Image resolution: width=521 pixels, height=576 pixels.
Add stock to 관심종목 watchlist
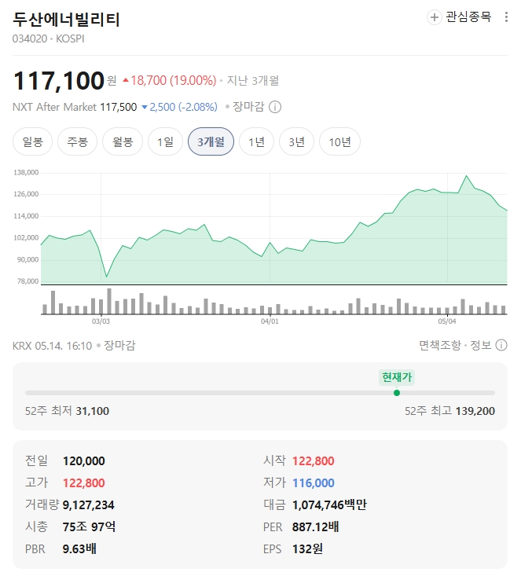point(459,17)
